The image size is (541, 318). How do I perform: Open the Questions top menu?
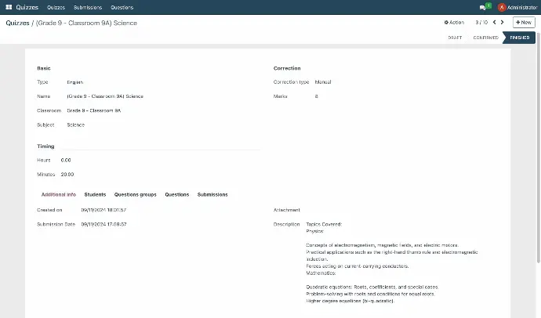122,7
